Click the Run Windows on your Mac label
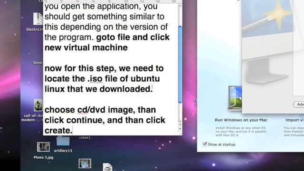Viewport: 304px width, 171px height. [x=241, y=120]
